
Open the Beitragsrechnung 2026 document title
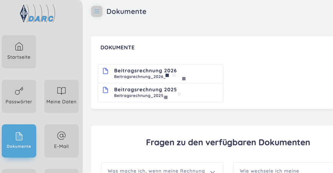coord(145,71)
